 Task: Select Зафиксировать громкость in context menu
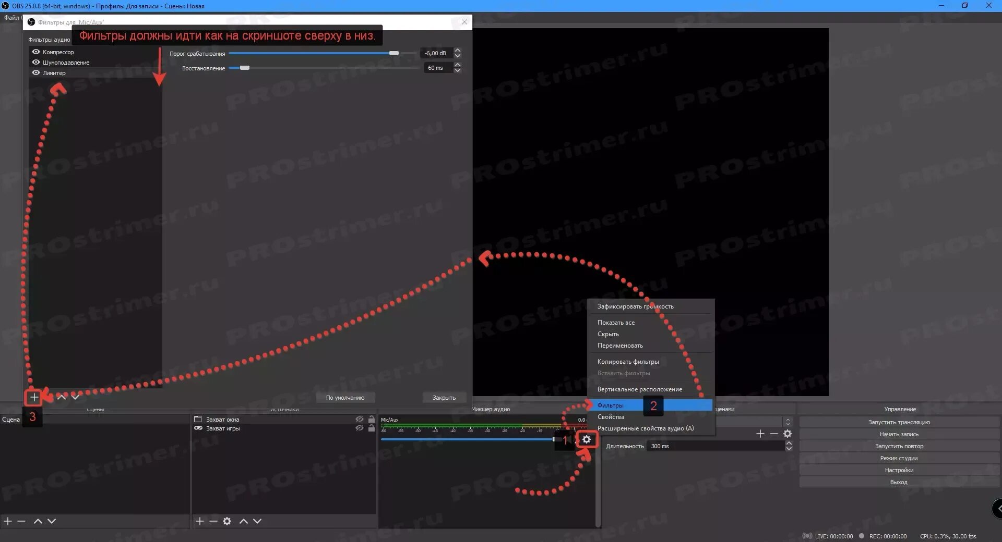[650, 306]
